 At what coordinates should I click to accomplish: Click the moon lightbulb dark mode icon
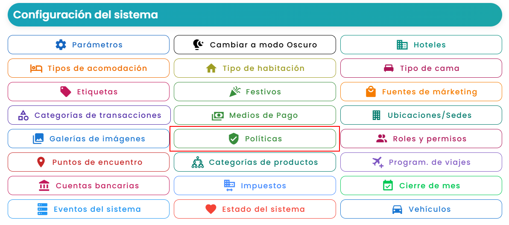coord(198,44)
